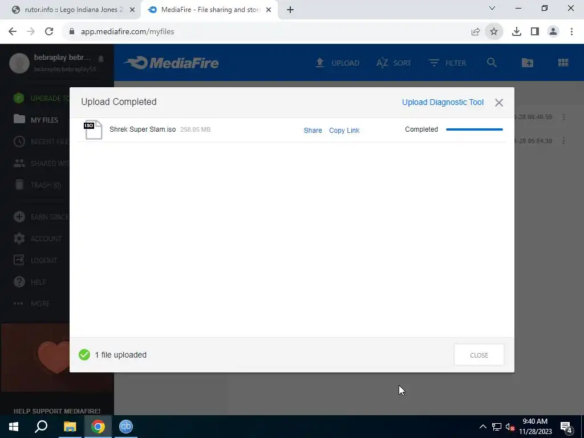Viewport: 584px width, 438px height.
Task: Click the address bar URL
Action: 127,32
